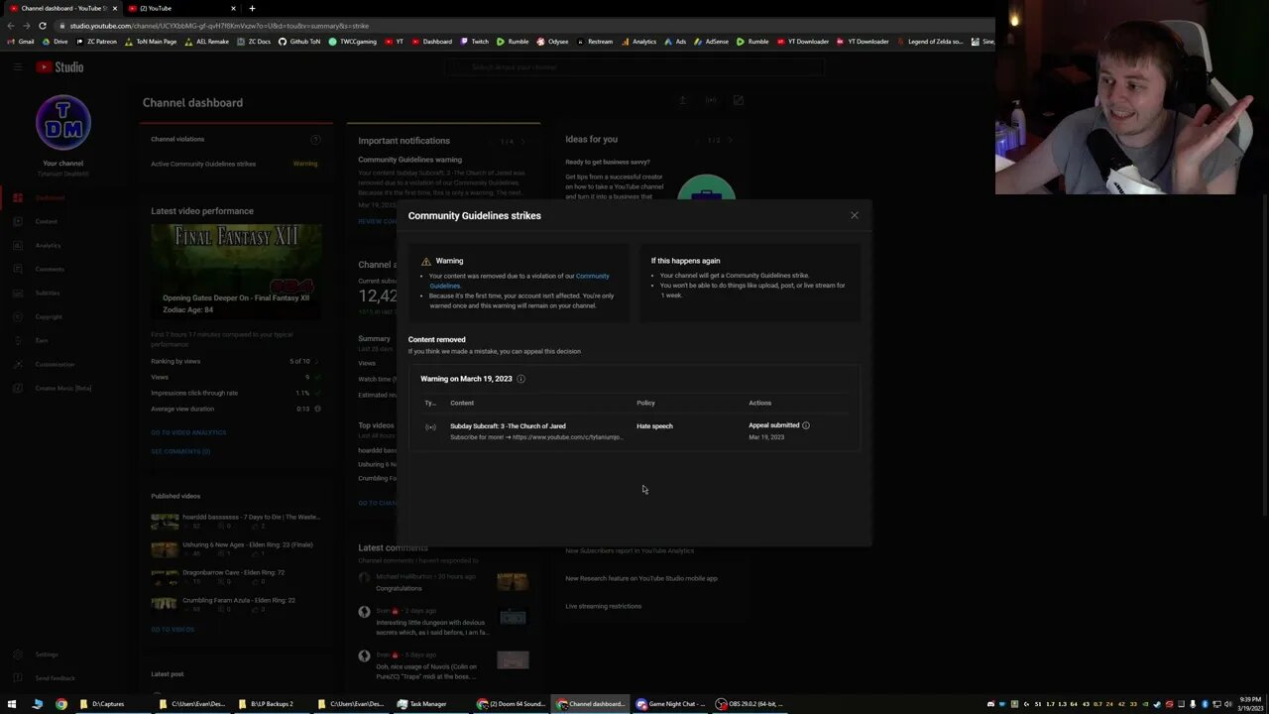Open the Windows Start menu

tap(12, 704)
